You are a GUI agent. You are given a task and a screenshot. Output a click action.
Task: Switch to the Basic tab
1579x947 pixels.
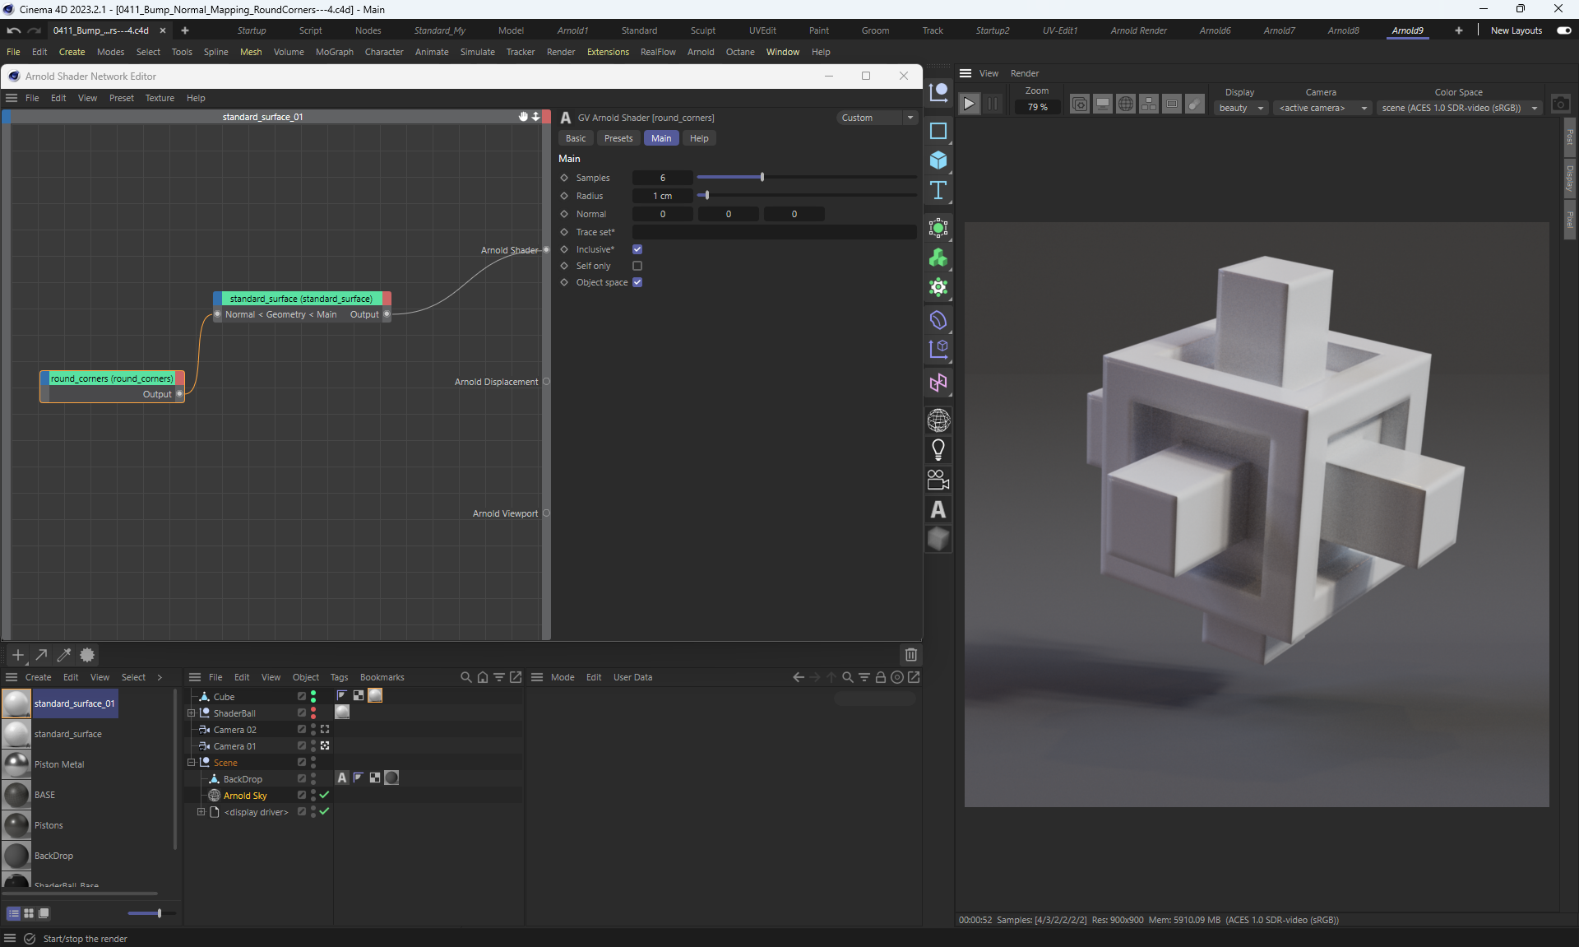click(576, 138)
